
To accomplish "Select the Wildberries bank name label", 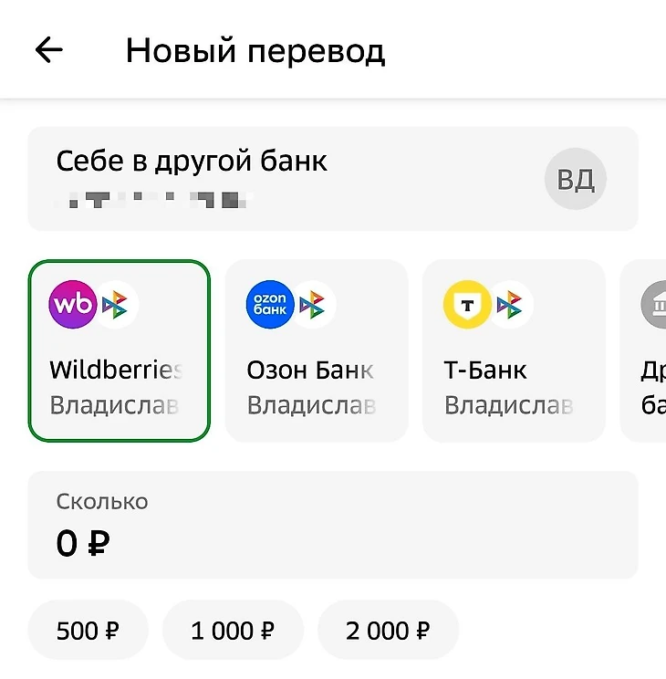I will click(116, 370).
